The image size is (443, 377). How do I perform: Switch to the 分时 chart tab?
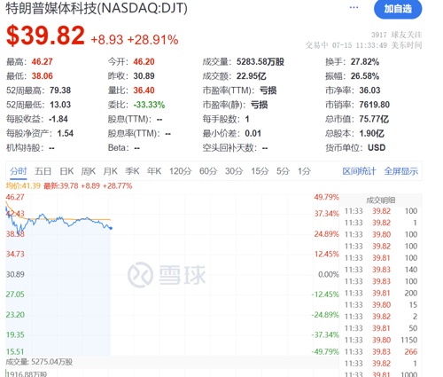click(x=19, y=171)
